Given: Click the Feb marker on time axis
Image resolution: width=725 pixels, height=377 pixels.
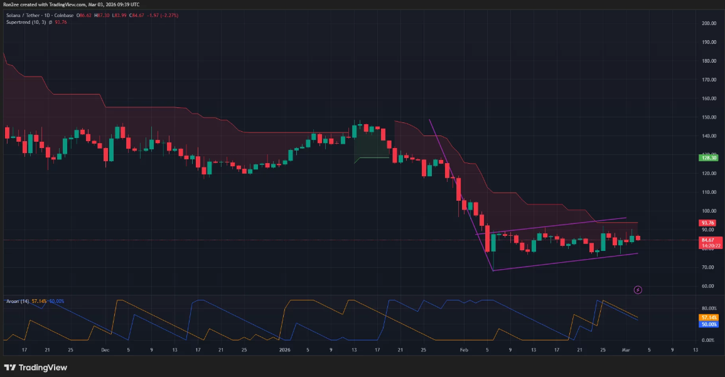Looking at the screenshot, I should [x=465, y=349].
